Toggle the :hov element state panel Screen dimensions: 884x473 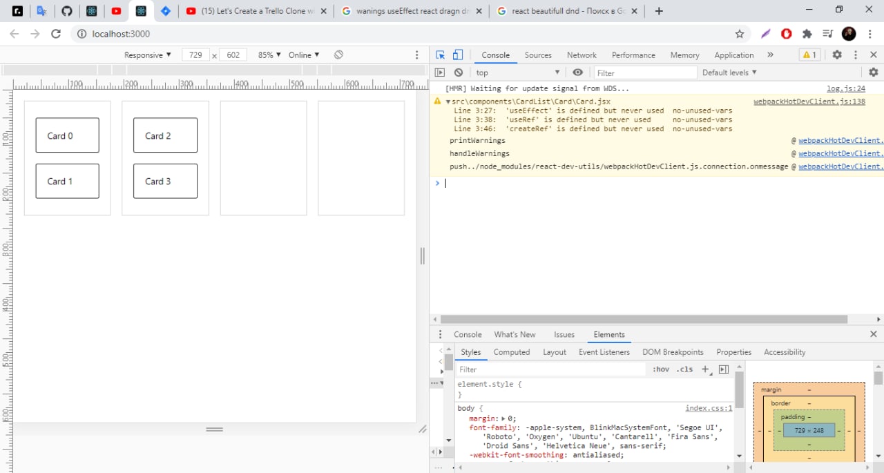(x=661, y=369)
